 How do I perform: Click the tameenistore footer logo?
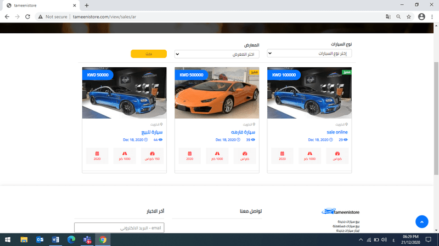340,212
